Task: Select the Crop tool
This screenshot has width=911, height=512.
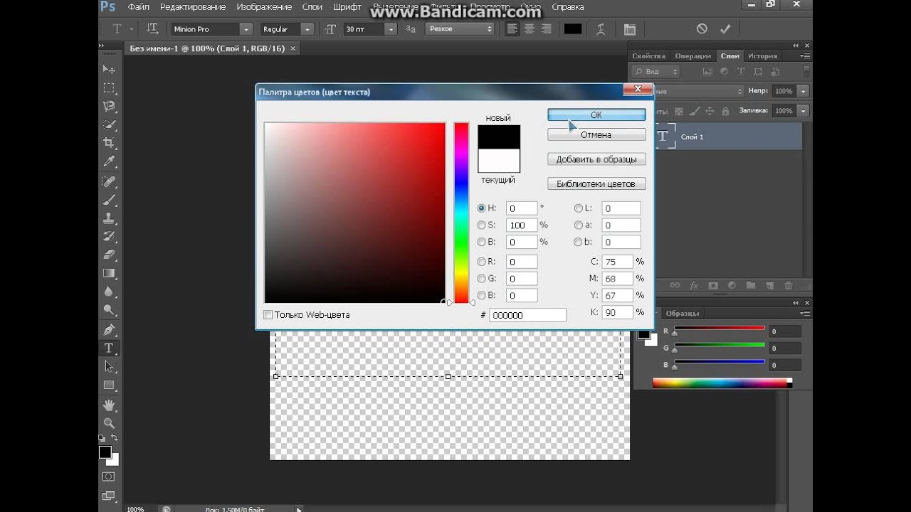Action: pos(109,144)
